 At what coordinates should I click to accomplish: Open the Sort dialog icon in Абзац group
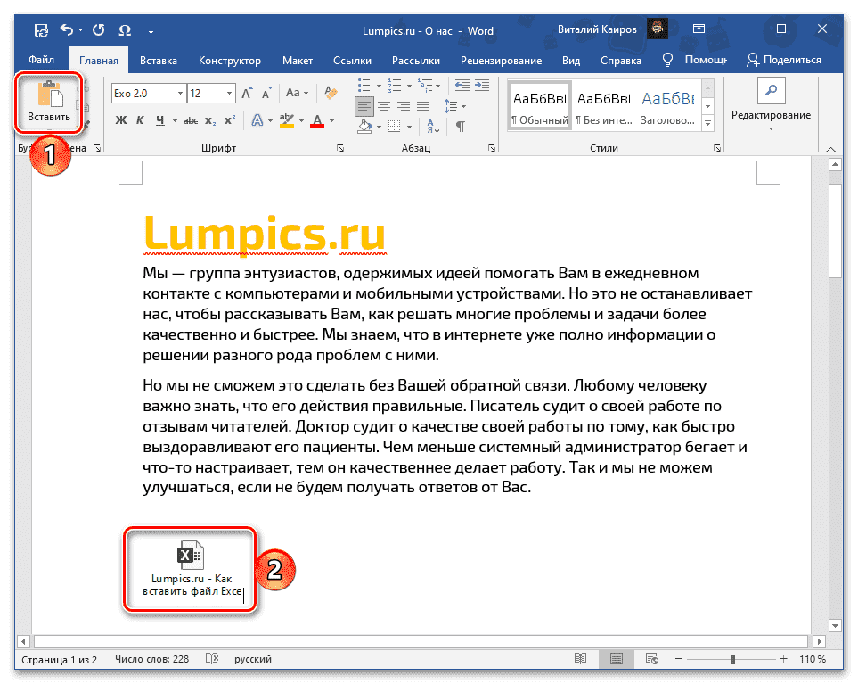click(x=432, y=127)
